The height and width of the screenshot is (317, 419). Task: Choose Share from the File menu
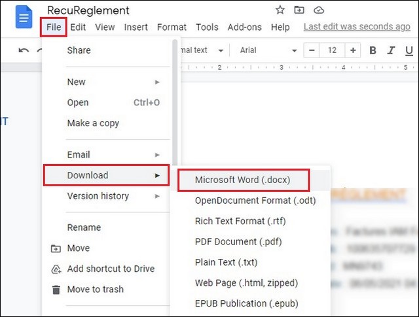coord(107,50)
